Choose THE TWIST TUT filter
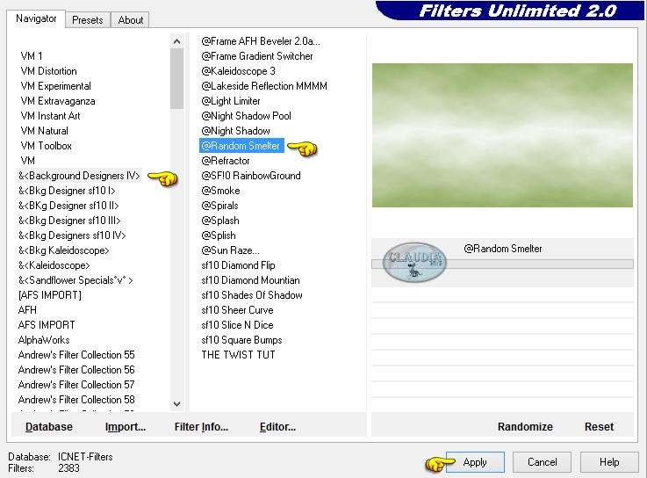Image resolution: width=647 pixels, height=478 pixels. pyautogui.click(x=238, y=354)
